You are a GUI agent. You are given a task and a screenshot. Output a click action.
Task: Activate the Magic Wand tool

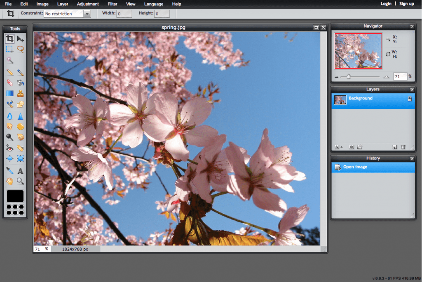[10, 60]
